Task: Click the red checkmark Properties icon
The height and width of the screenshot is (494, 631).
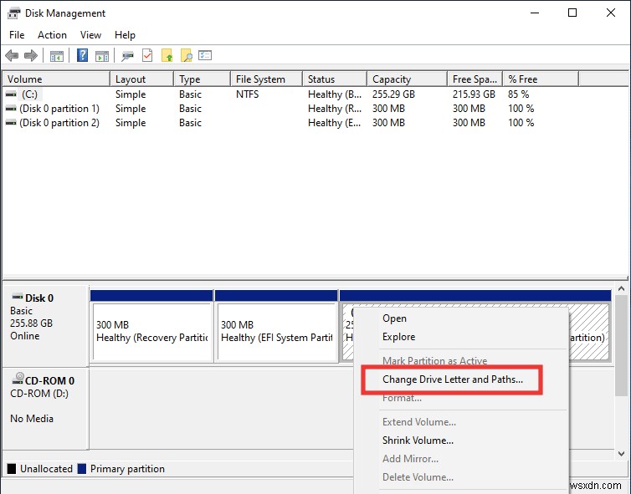Action: coord(147,55)
